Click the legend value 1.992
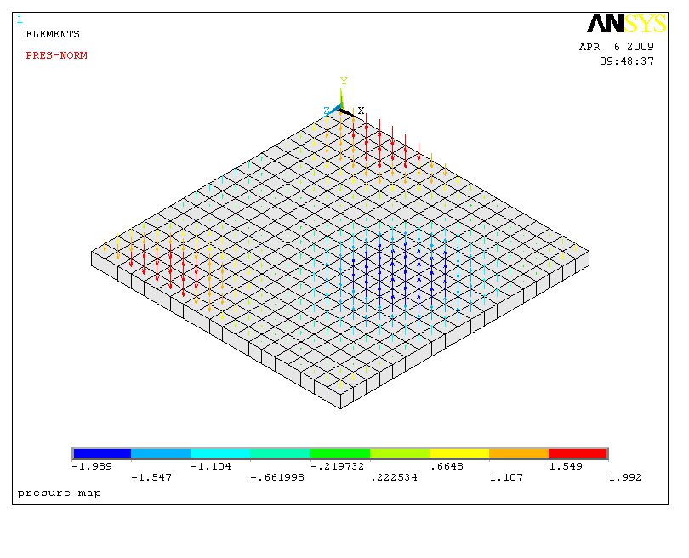This screenshot has width=689, height=558. [625, 477]
